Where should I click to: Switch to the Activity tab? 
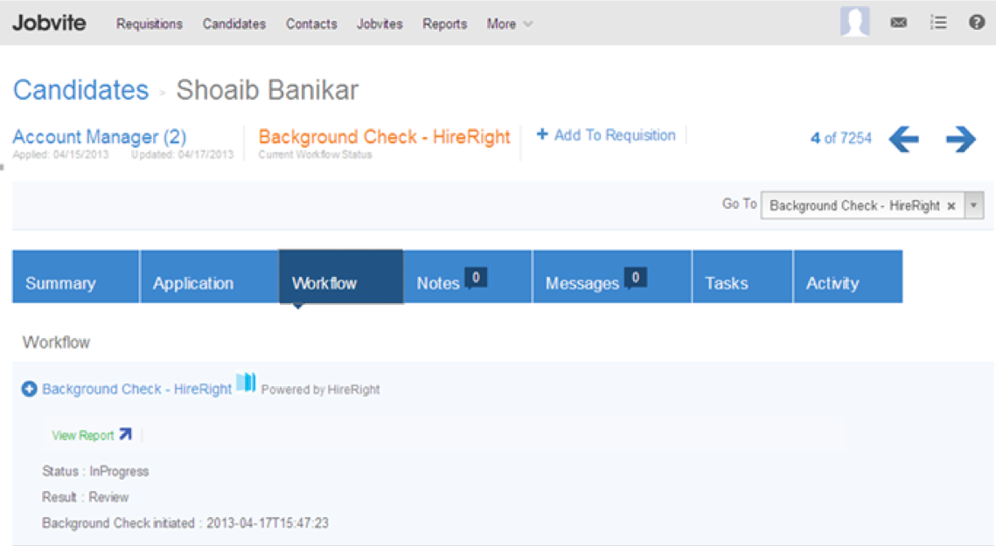click(x=848, y=277)
